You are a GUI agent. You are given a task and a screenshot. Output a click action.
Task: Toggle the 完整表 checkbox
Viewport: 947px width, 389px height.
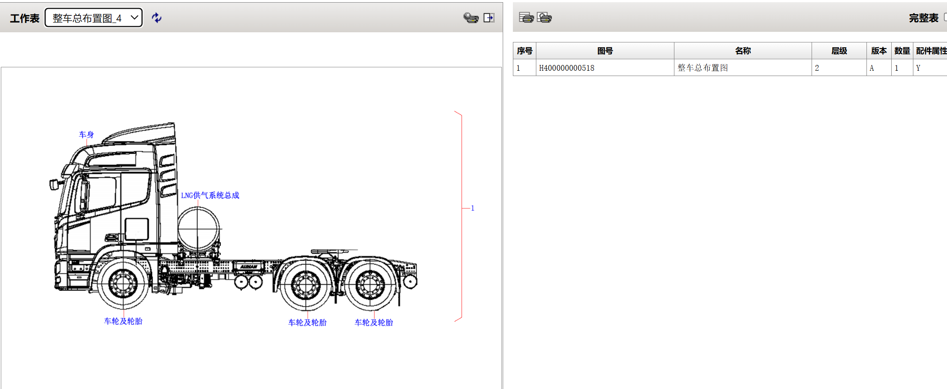click(x=945, y=17)
